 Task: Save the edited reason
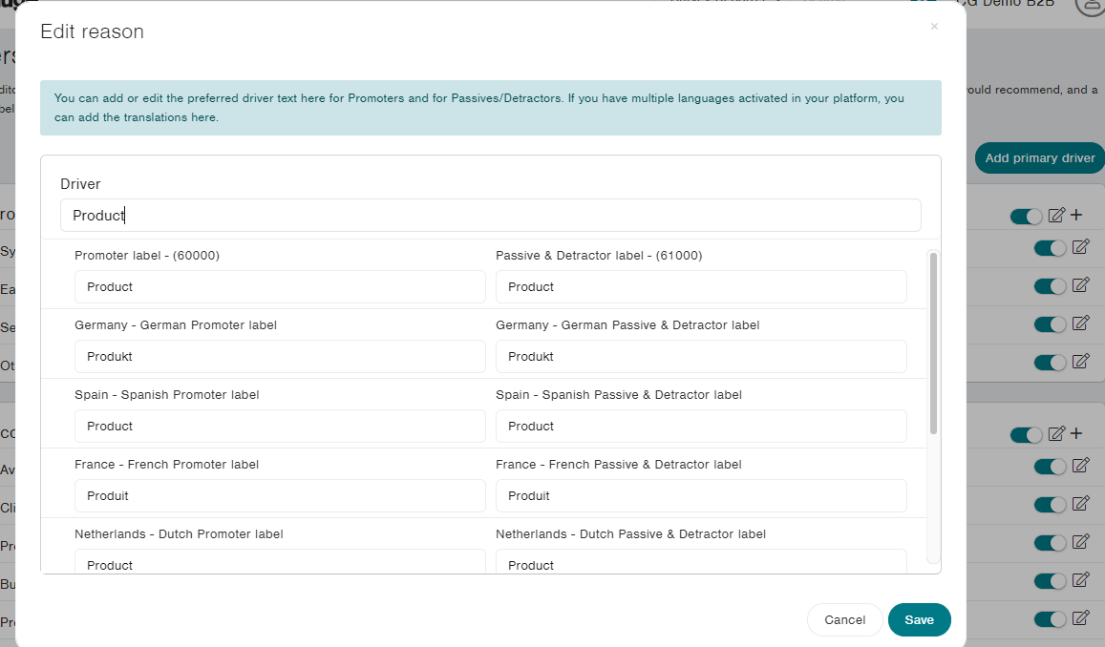(x=919, y=620)
